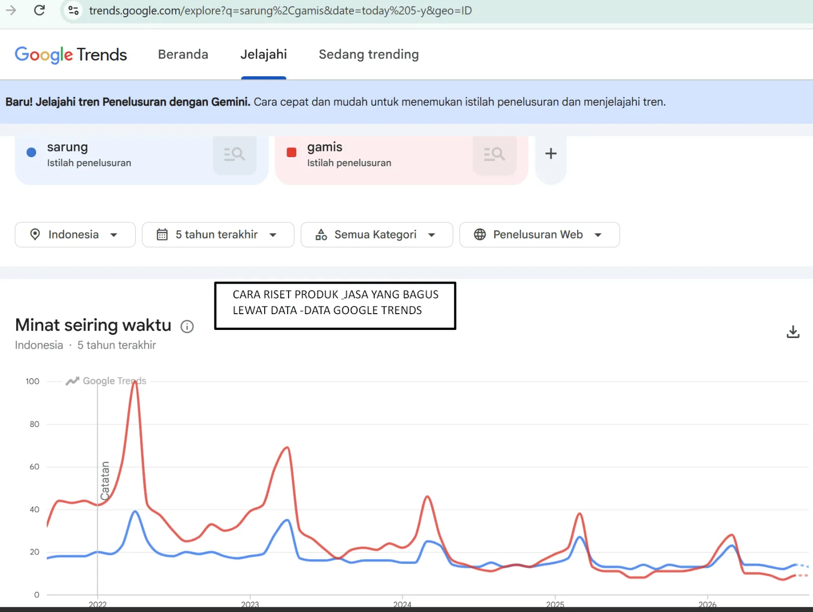
Task: Click the address bar URL
Action: coord(280,11)
